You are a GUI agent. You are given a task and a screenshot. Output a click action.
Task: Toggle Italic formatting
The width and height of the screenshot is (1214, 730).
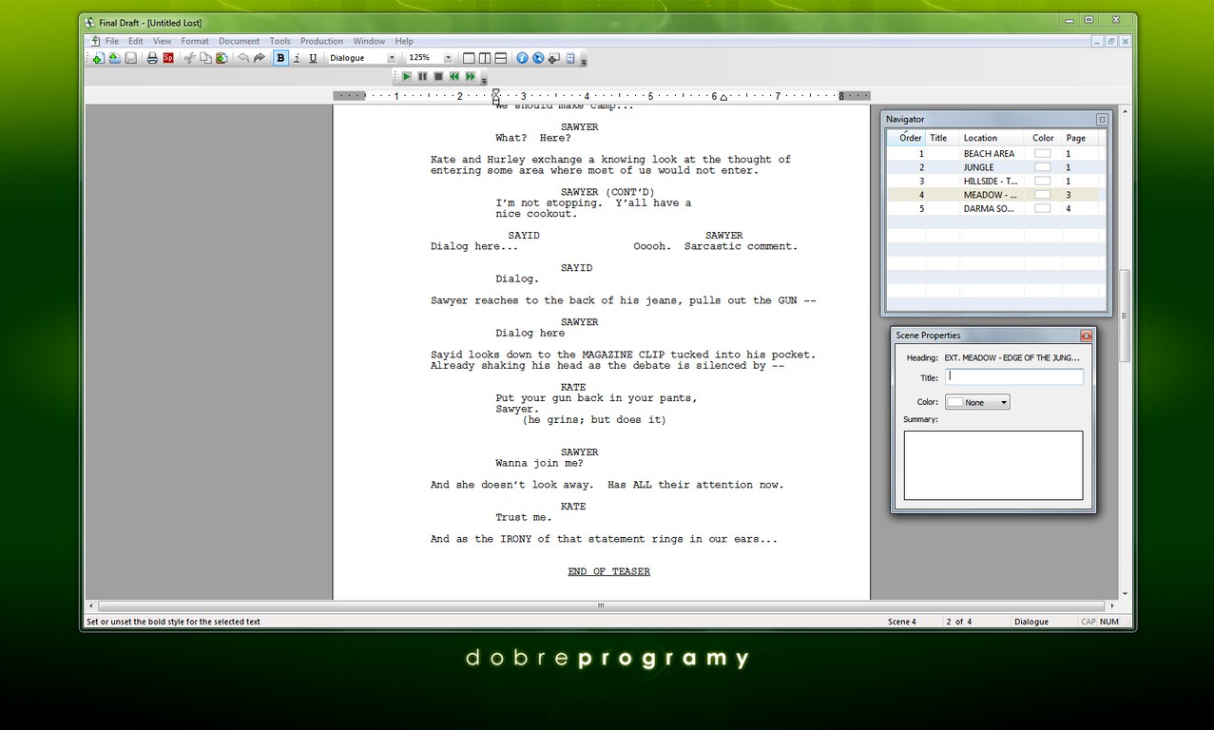pos(297,58)
